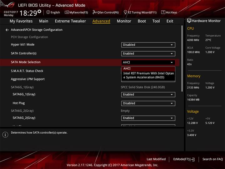Click Ratio 42x value

189,64
